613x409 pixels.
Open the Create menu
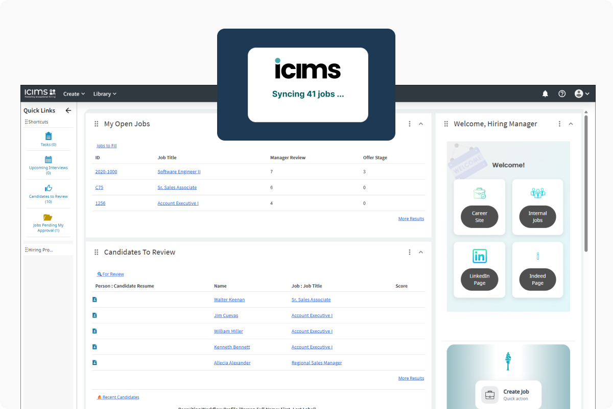tap(74, 94)
